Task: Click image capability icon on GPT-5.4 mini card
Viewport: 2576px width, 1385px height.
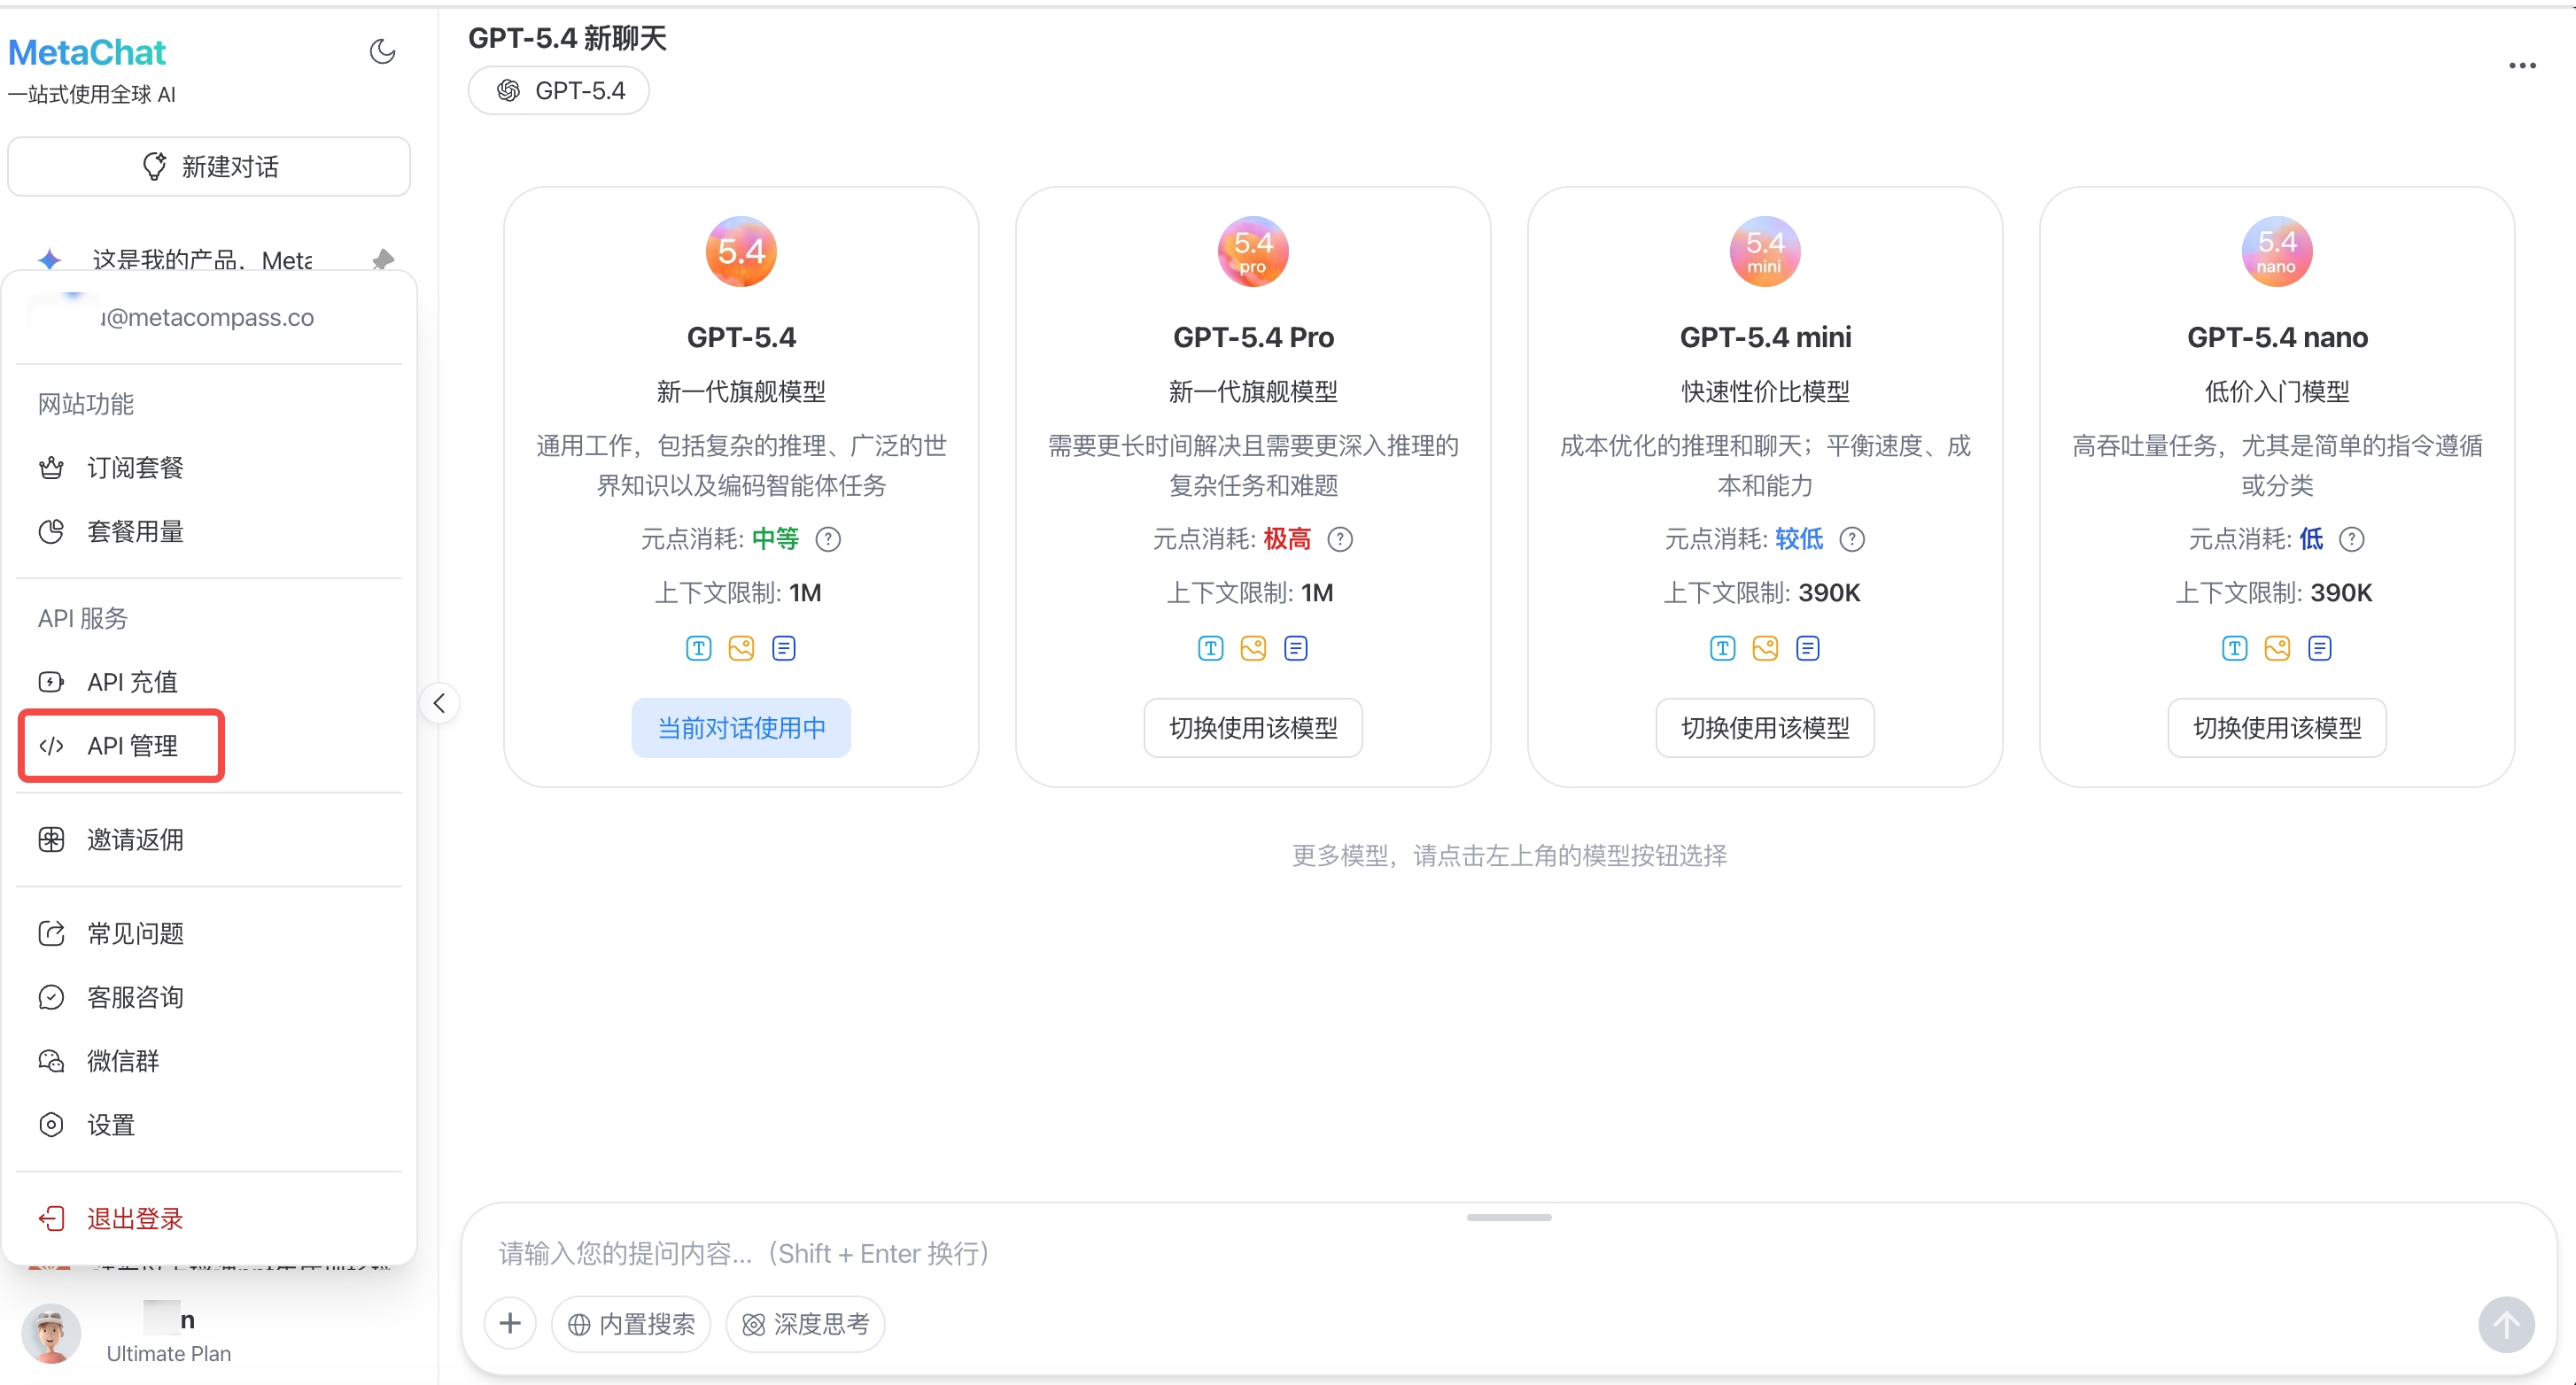Action: click(x=1765, y=649)
